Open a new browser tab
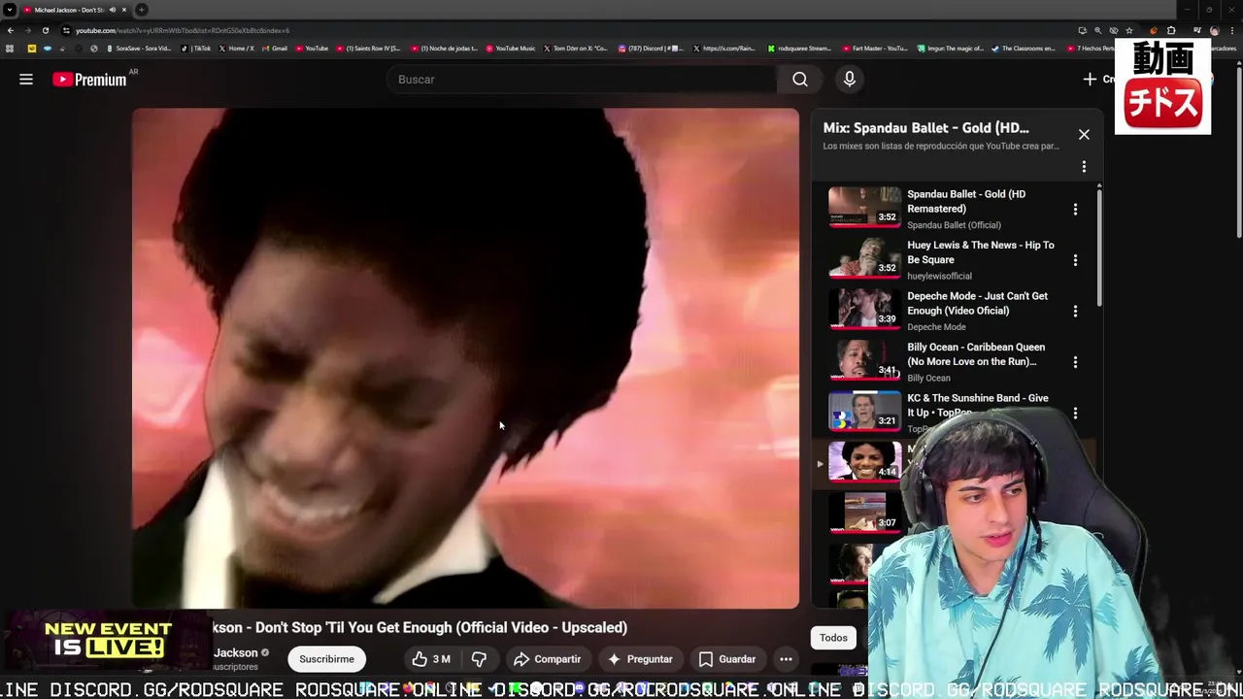The height and width of the screenshot is (699, 1243). 142,10
